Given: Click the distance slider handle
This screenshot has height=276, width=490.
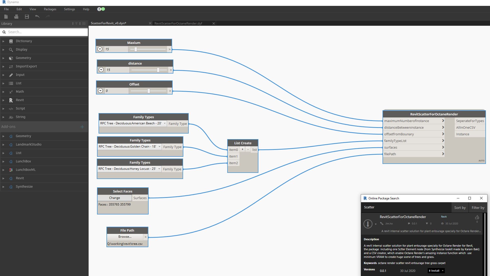Looking at the screenshot, I should (x=158, y=70).
